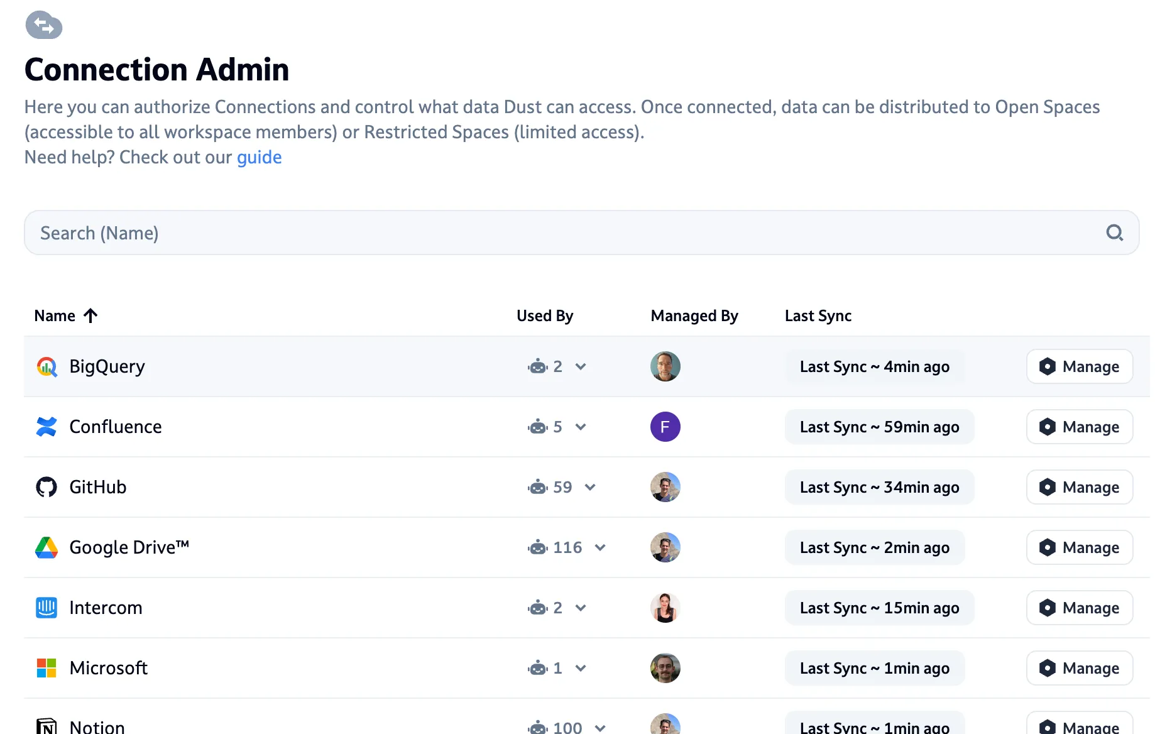Click the Intercom logo icon
1155x734 pixels.
47,608
